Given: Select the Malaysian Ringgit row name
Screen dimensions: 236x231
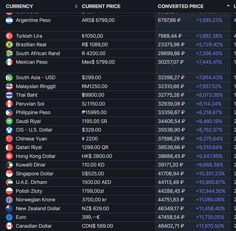Looking at the screenshot, I should pos(36,86).
